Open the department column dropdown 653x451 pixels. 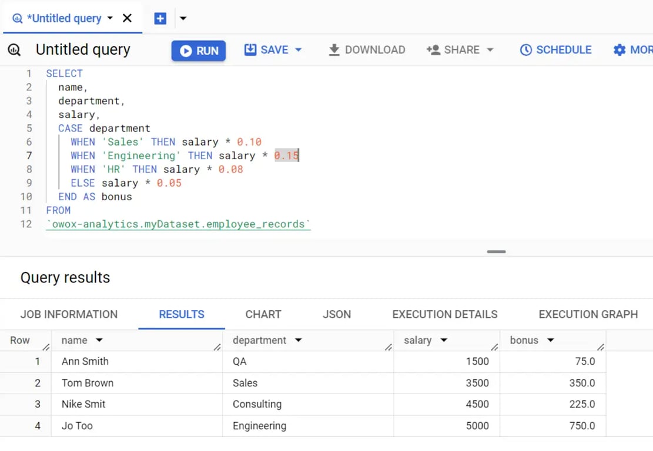pos(298,341)
